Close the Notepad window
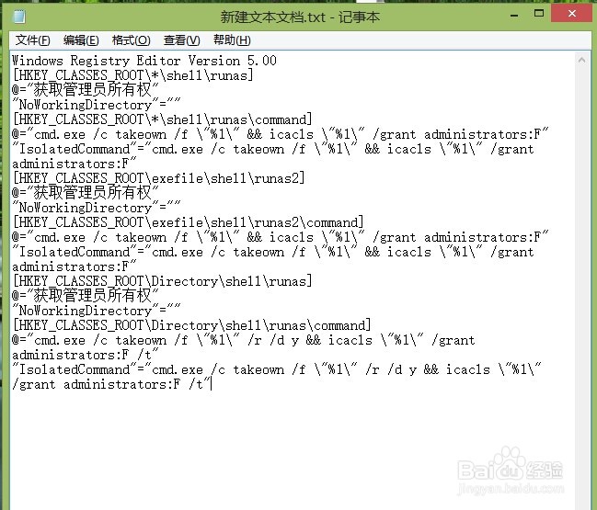Image resolution: width=597 pixels, height=510 pixels. pos(571,14)
